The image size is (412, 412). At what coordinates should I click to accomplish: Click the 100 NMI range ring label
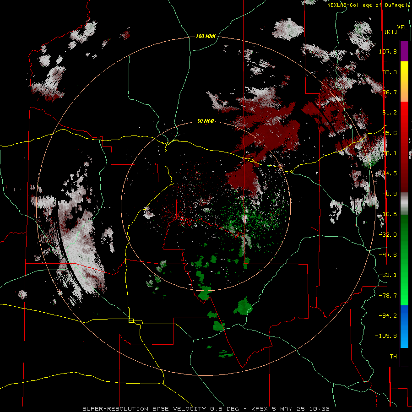click(206, 36)
